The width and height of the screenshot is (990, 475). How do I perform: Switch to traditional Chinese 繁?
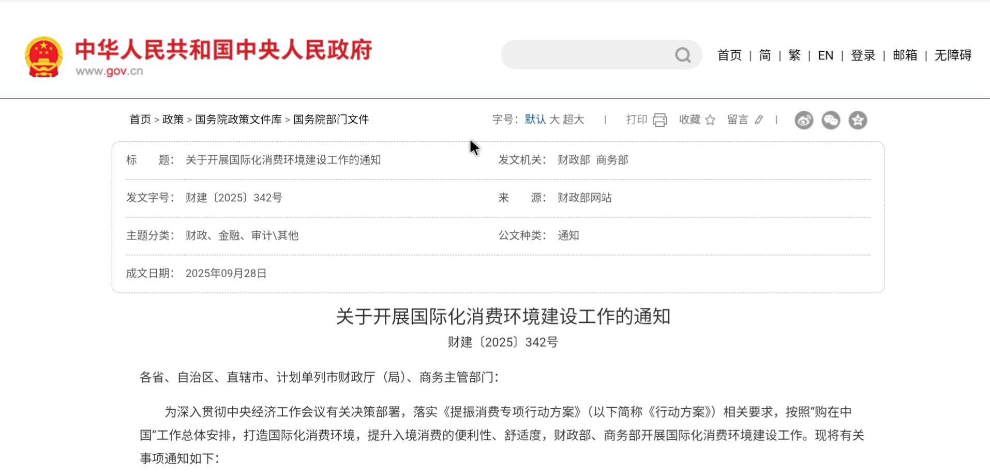pos(794,55)
